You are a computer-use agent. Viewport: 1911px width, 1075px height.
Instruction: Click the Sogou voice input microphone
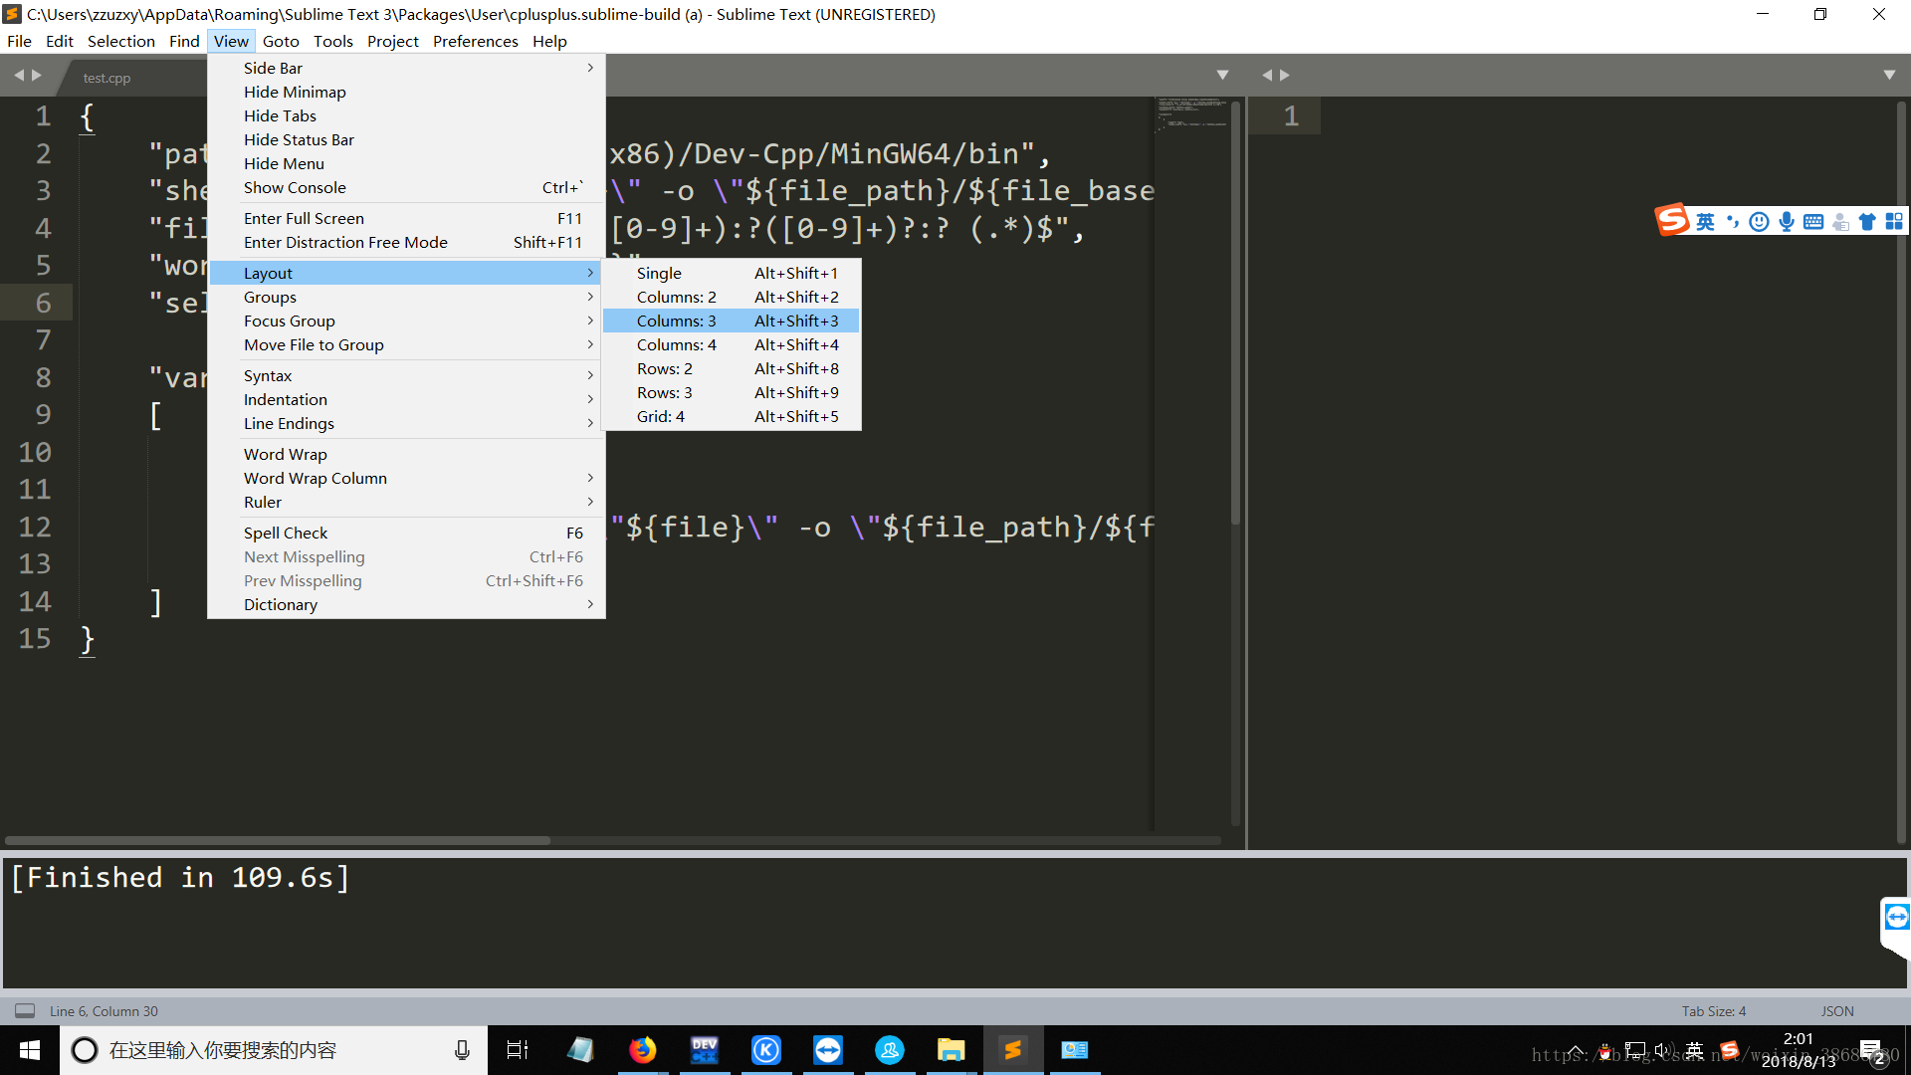[x=1787, y=221]
